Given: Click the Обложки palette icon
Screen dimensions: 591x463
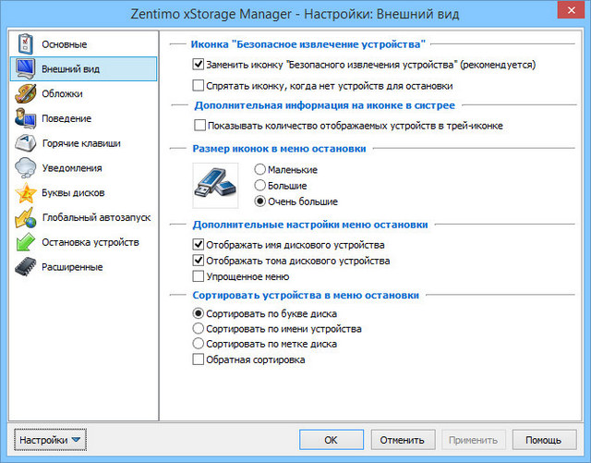Looking at the screenshot, I should point(25,94).
